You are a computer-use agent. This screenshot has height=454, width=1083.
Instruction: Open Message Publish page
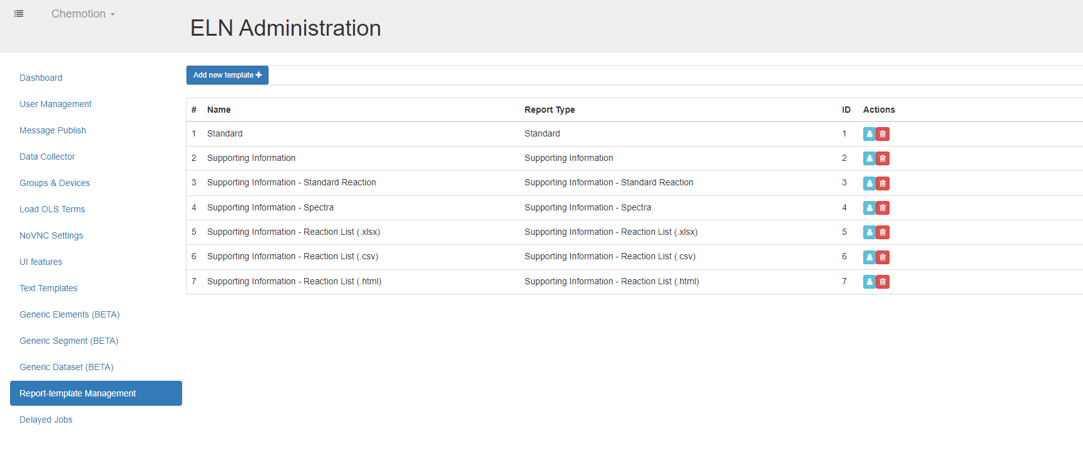pos(53,130)
